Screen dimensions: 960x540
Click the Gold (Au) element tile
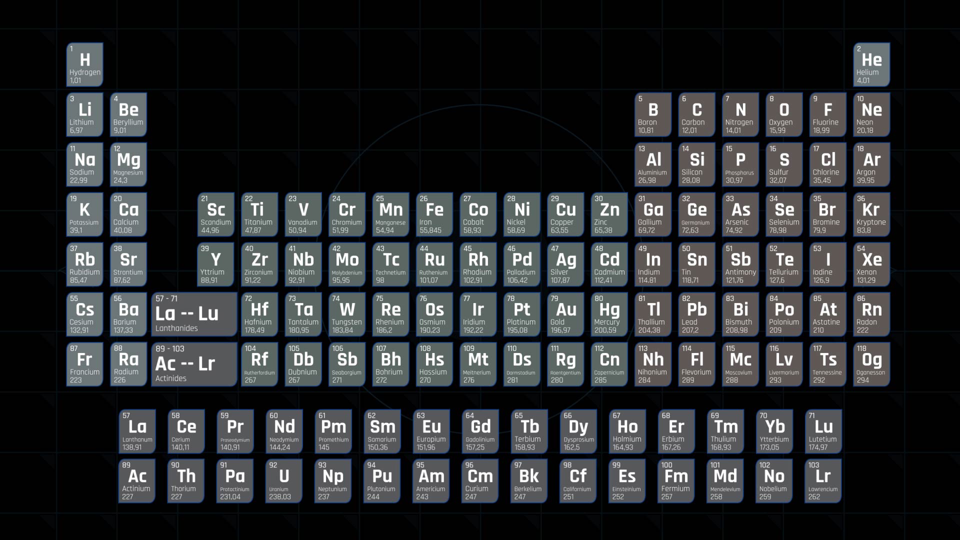tap(565, 314)
